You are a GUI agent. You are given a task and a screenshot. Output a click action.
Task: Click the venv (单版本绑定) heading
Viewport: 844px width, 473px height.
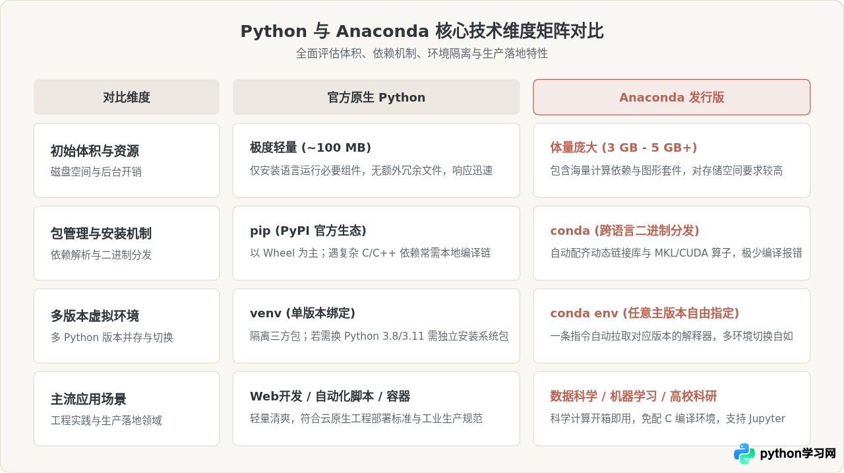click(303, 313)
